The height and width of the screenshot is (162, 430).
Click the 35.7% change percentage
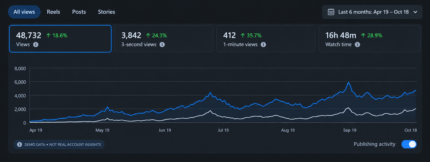pos(254,36)
